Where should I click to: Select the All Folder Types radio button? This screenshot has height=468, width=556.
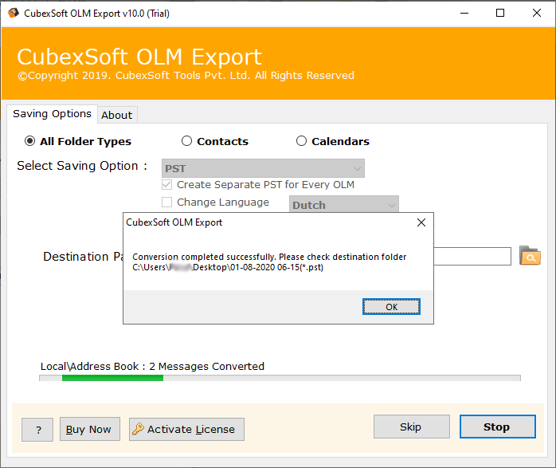(x=30, y=141)
